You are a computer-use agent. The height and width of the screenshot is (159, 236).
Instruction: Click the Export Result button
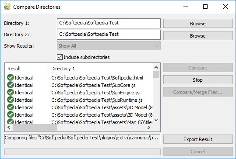(198, 139)
